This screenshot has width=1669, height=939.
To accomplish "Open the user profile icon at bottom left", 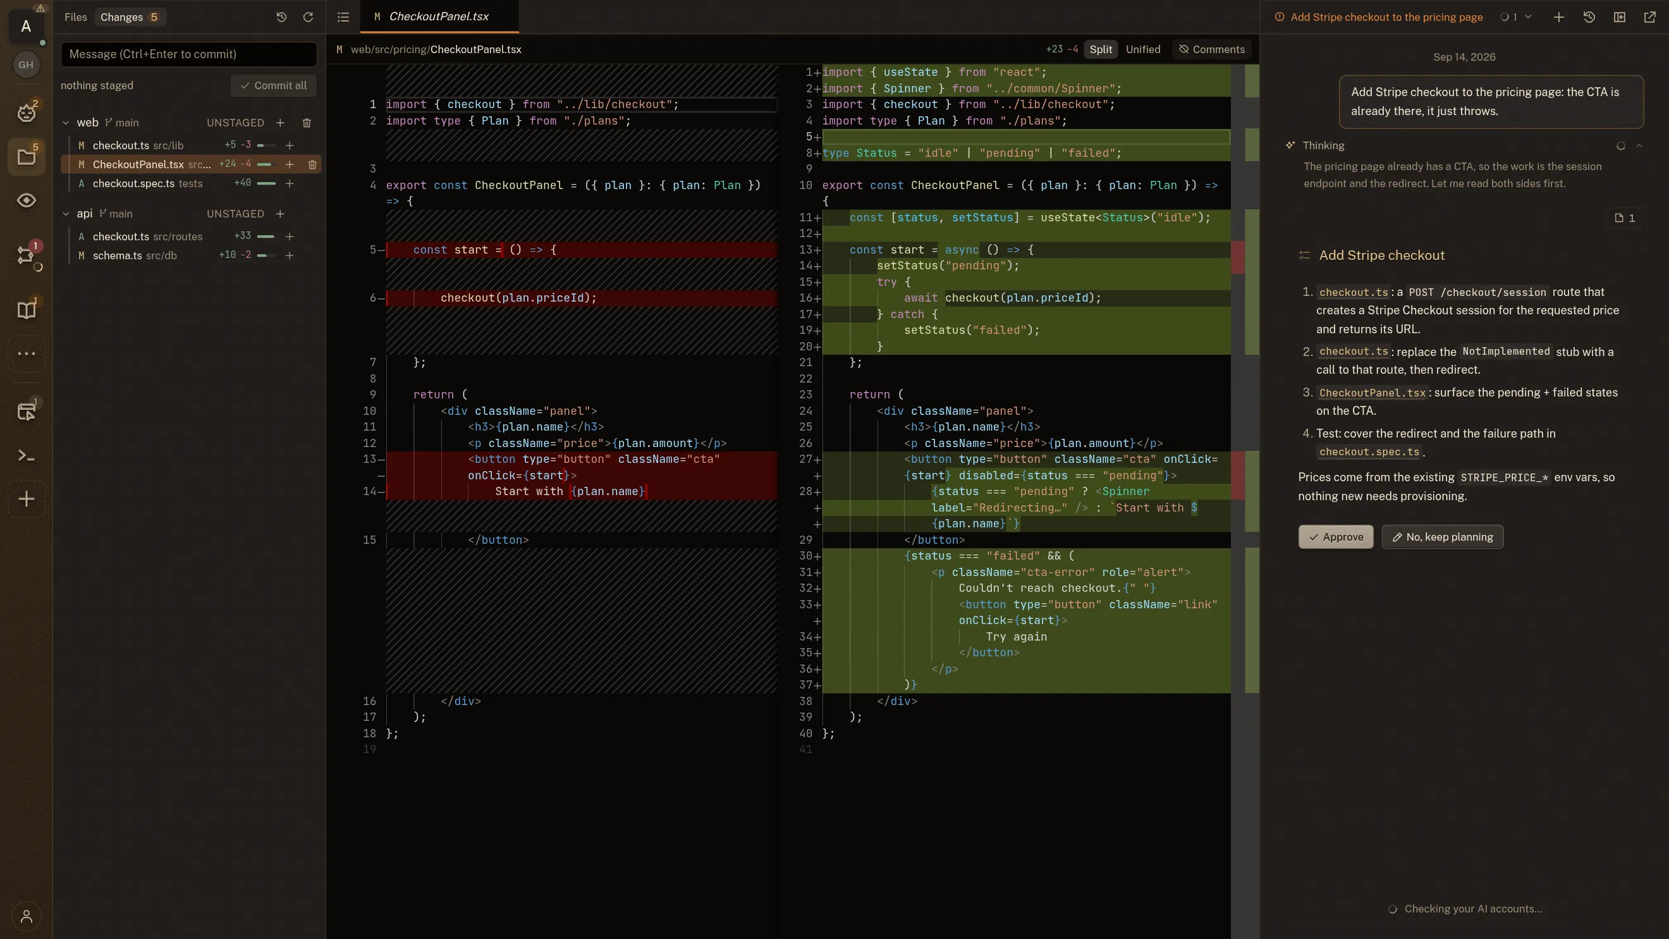I will coord(27,916).
